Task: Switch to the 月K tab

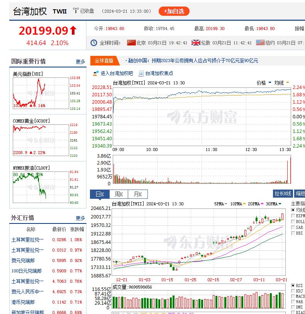Action: [x=138, y=194]
